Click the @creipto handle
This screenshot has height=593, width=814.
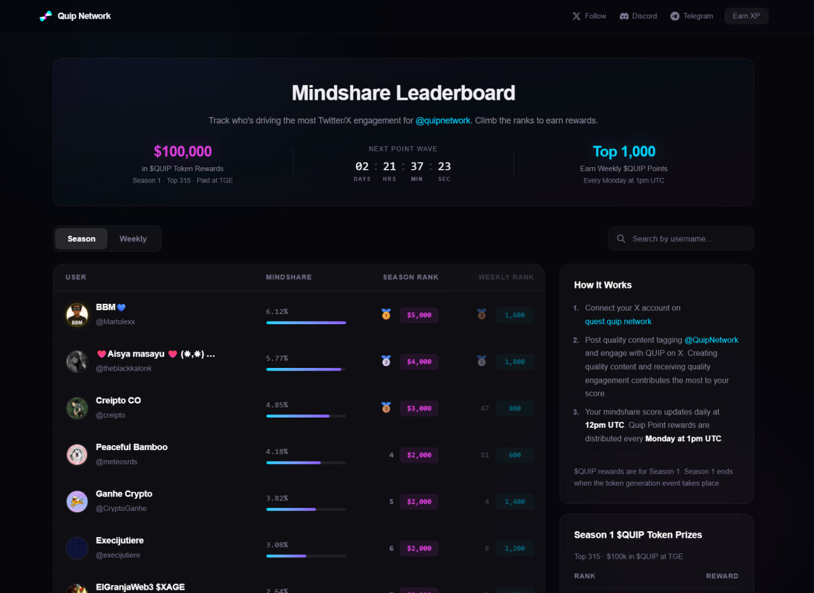[x=111, y=415]
